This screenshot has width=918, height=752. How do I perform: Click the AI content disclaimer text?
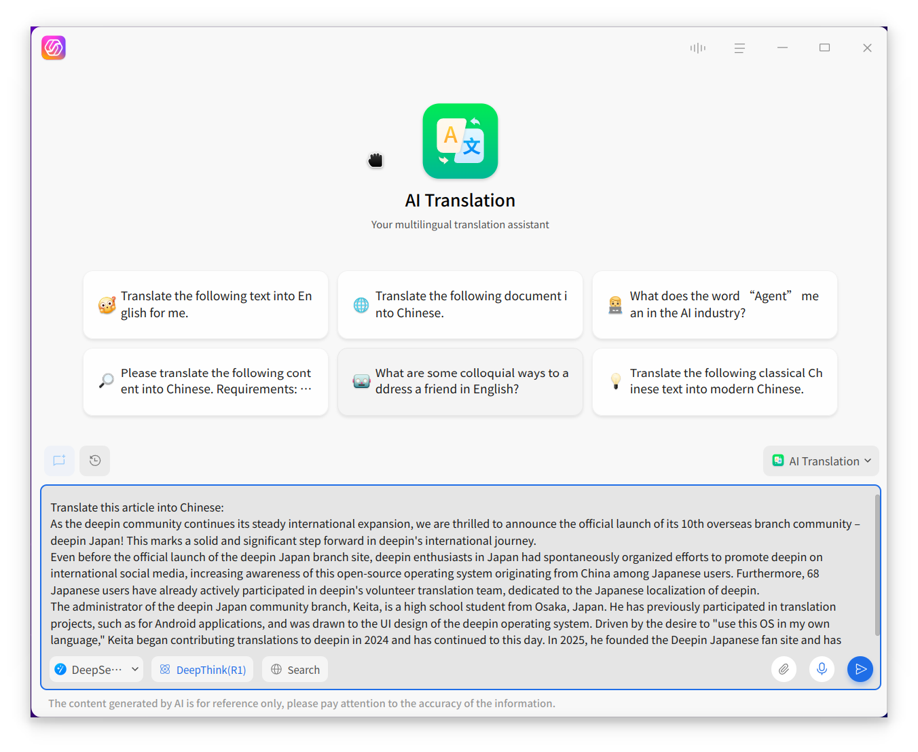[x=301, y=703]
